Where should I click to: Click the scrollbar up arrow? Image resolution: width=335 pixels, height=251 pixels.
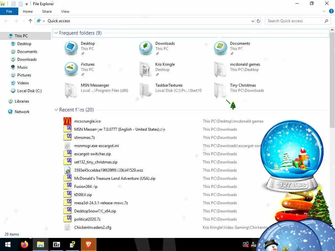pyautogui.click(x=332, y=30)
